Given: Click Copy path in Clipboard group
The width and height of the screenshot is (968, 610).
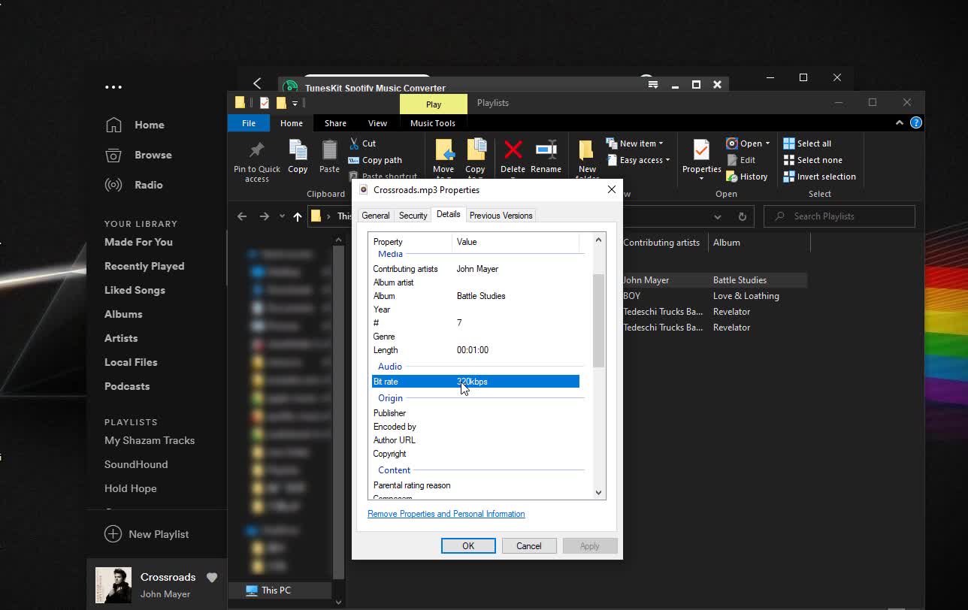Looking at the screenshot, I should pyautogui.click(x=375, y=160).
